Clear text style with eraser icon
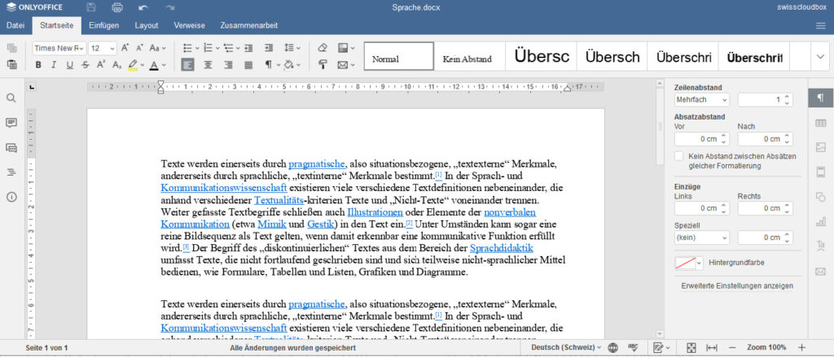Viewport: 834px width, 357px height. [x=323, y=48]
